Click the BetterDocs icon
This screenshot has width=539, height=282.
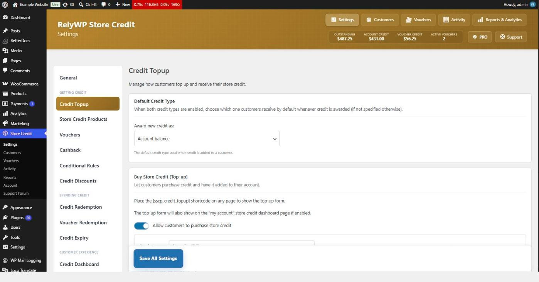click(x=5, y=41)
